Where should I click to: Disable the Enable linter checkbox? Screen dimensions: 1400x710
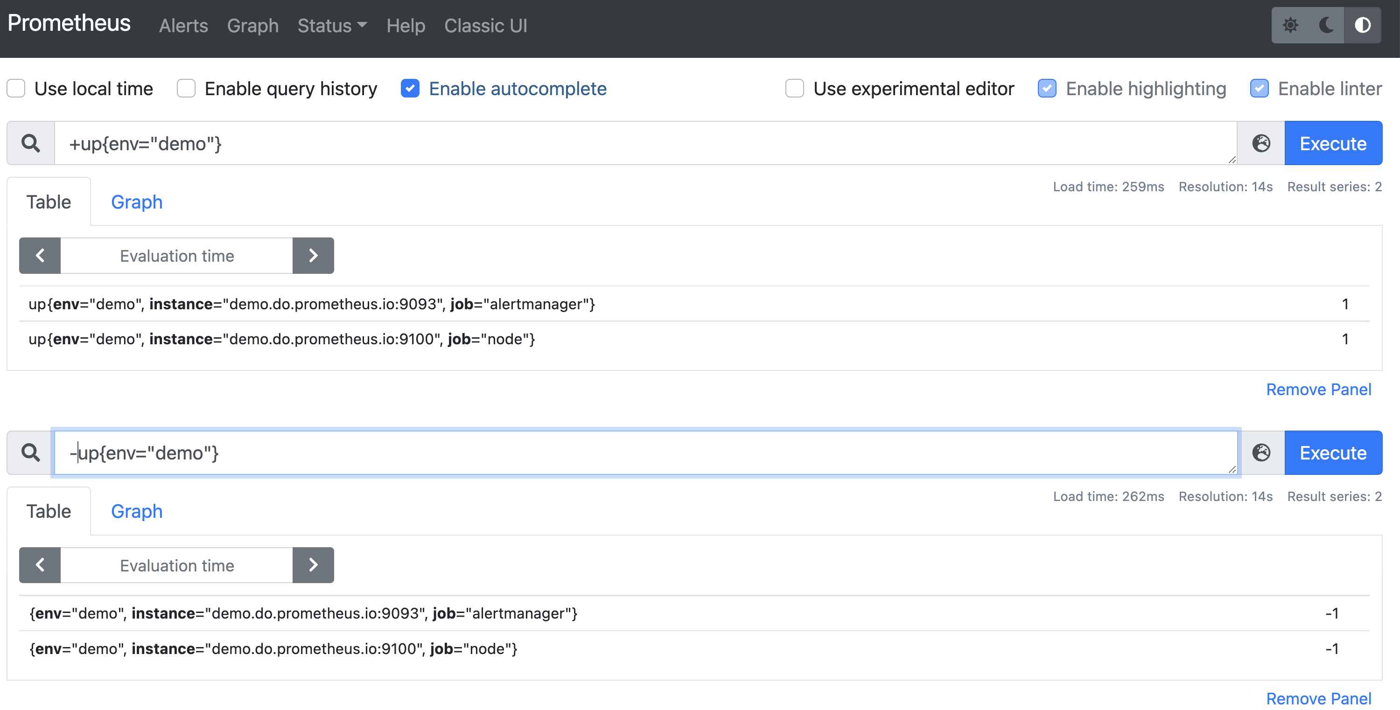pos(1260,88)
